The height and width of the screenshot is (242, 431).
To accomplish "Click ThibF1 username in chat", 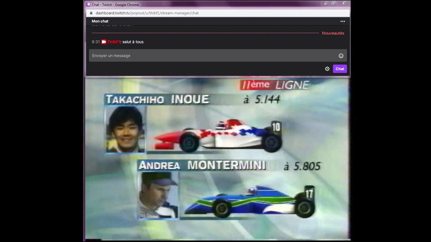I will point(114,42).
